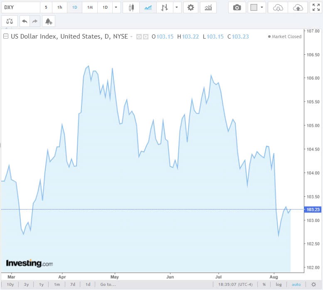
Task: Click the Go to... button
Action: pyautogui.click(x=108, y=284)
